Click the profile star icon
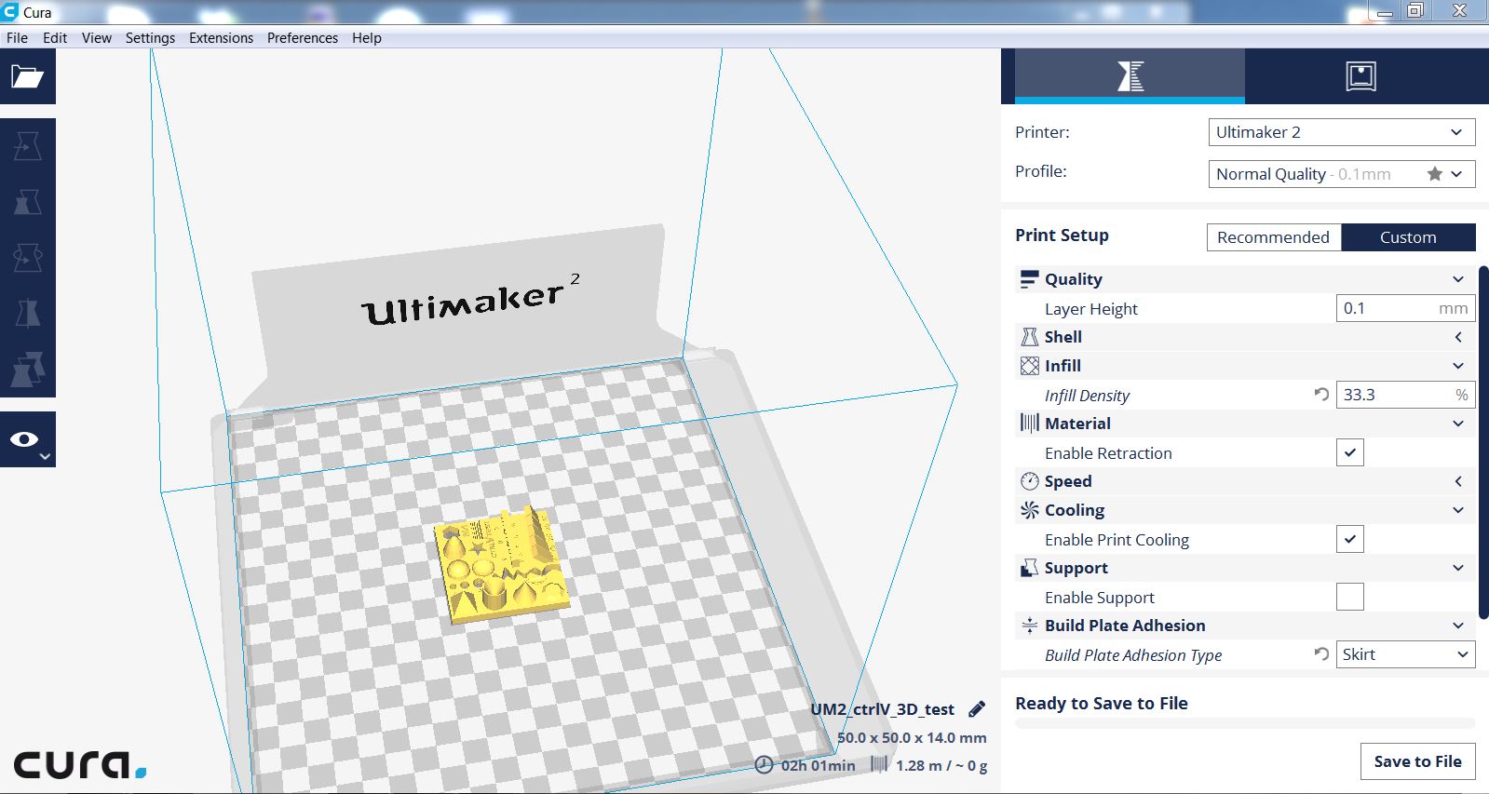This screenshot has height=794, width=1489. [x=1435, y=174]
